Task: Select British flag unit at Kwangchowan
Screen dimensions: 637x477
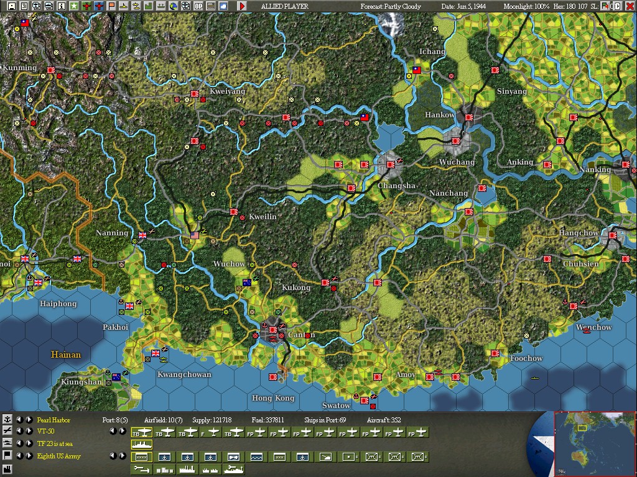Action: [x=156, y=353]
